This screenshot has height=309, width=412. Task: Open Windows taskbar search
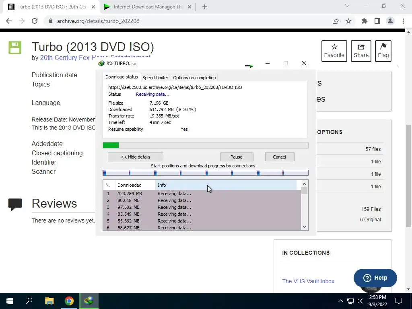pos(29,301)
